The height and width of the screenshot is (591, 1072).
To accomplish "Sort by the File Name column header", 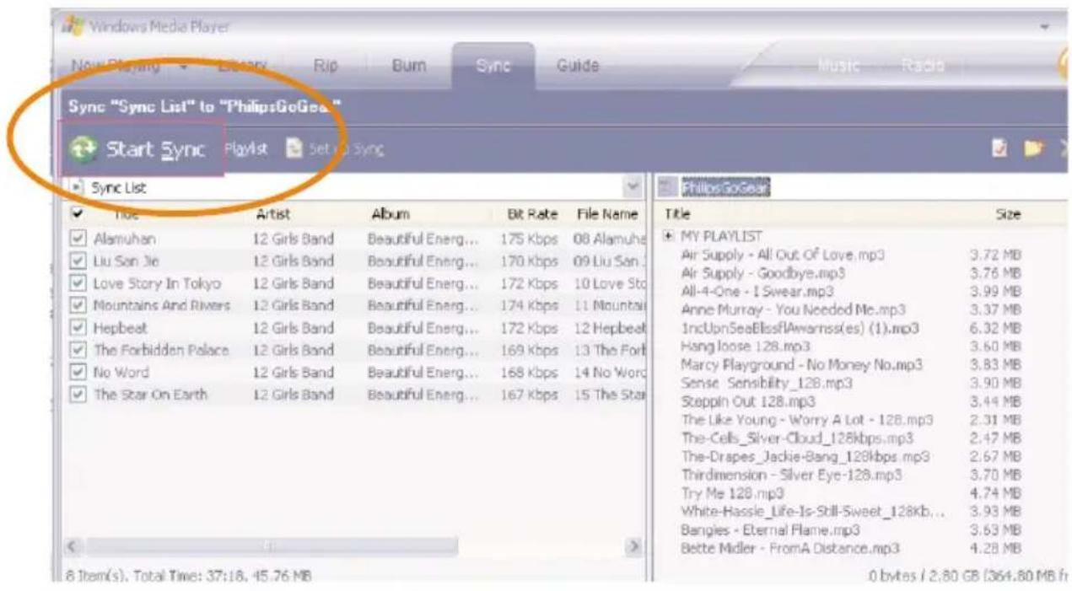I will (x=606, y=214).
